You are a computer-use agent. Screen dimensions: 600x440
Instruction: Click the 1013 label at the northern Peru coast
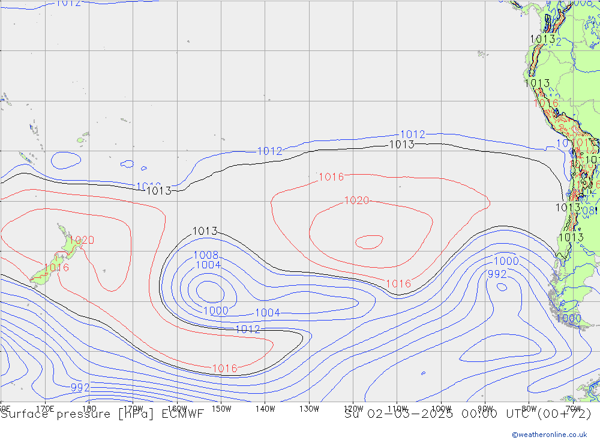click(537, 83)
